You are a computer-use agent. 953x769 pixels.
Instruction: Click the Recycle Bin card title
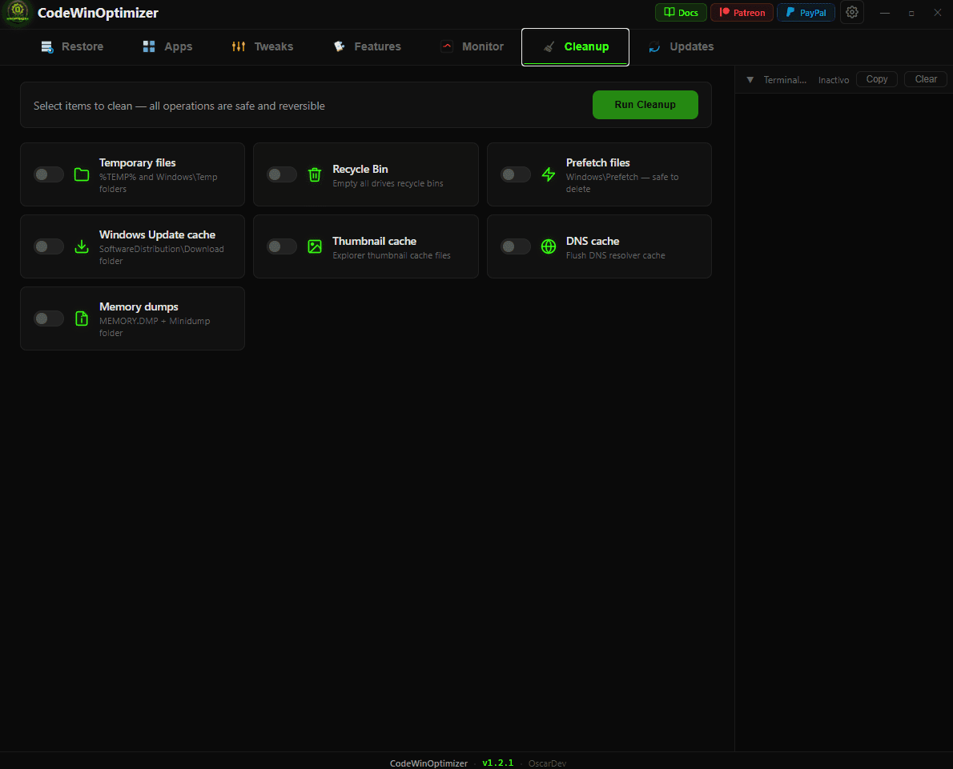point(360,169)
